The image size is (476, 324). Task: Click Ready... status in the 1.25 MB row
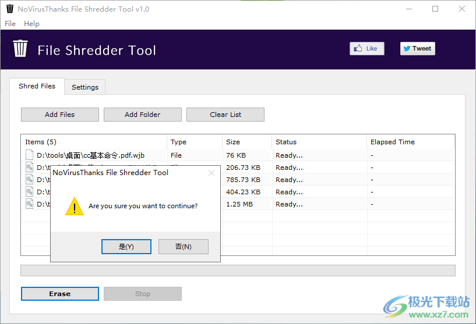[x=289, y=204]
